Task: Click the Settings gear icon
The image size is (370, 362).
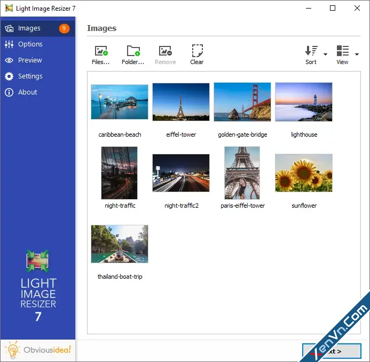Action: click(x=9, y=76)
